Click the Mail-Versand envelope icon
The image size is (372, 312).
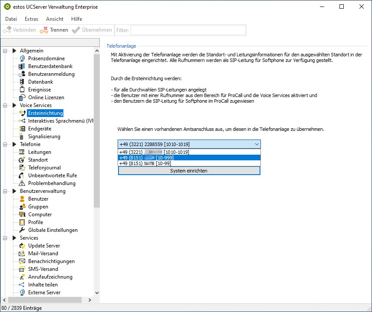[x=22, y=253]
